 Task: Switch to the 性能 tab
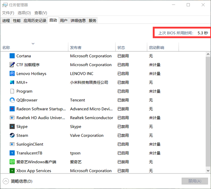click(17, 21)
